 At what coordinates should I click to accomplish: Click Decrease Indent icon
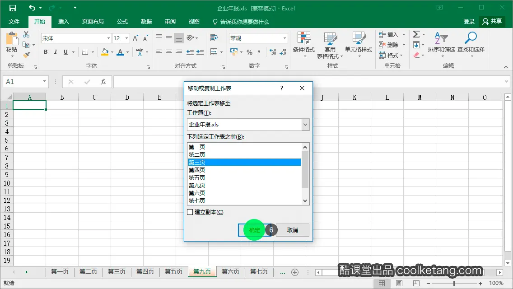(x=190, y=52)
